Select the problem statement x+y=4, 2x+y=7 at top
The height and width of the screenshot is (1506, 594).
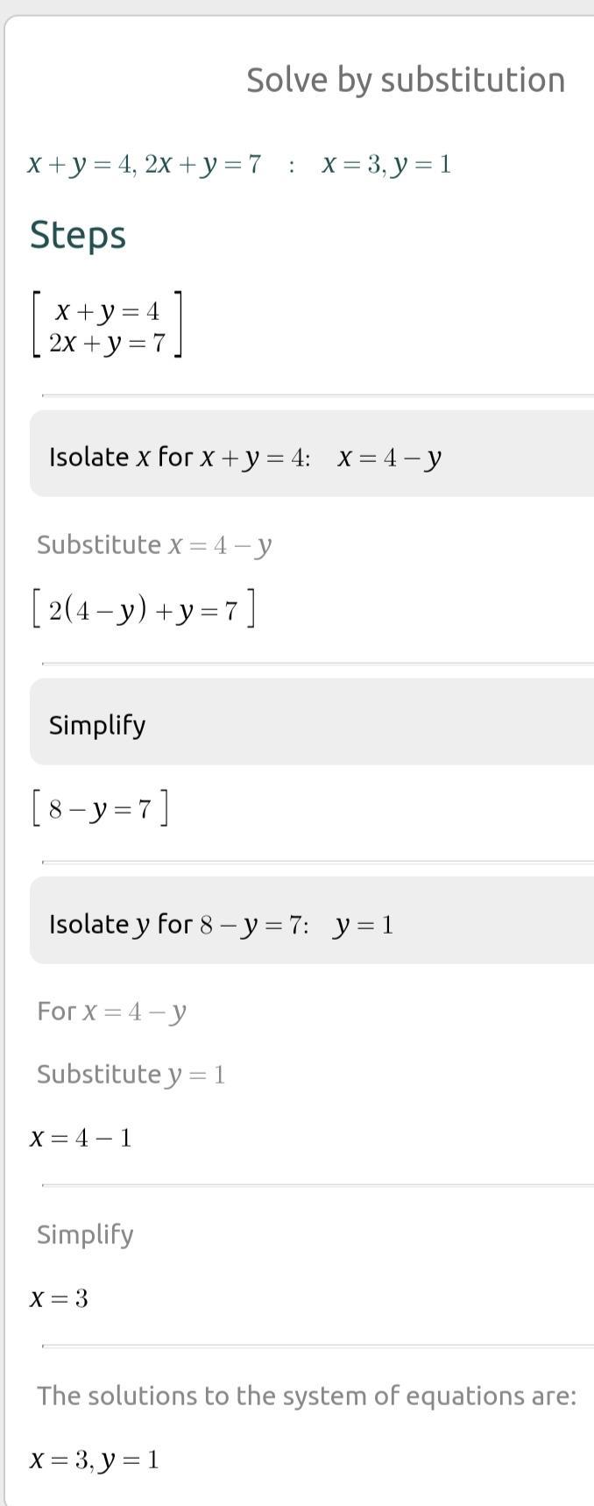[x=144, y=165]
